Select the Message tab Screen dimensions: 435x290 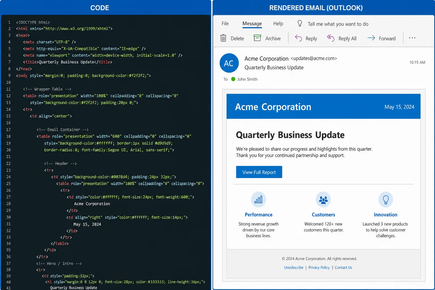click(x=252, y=24)
